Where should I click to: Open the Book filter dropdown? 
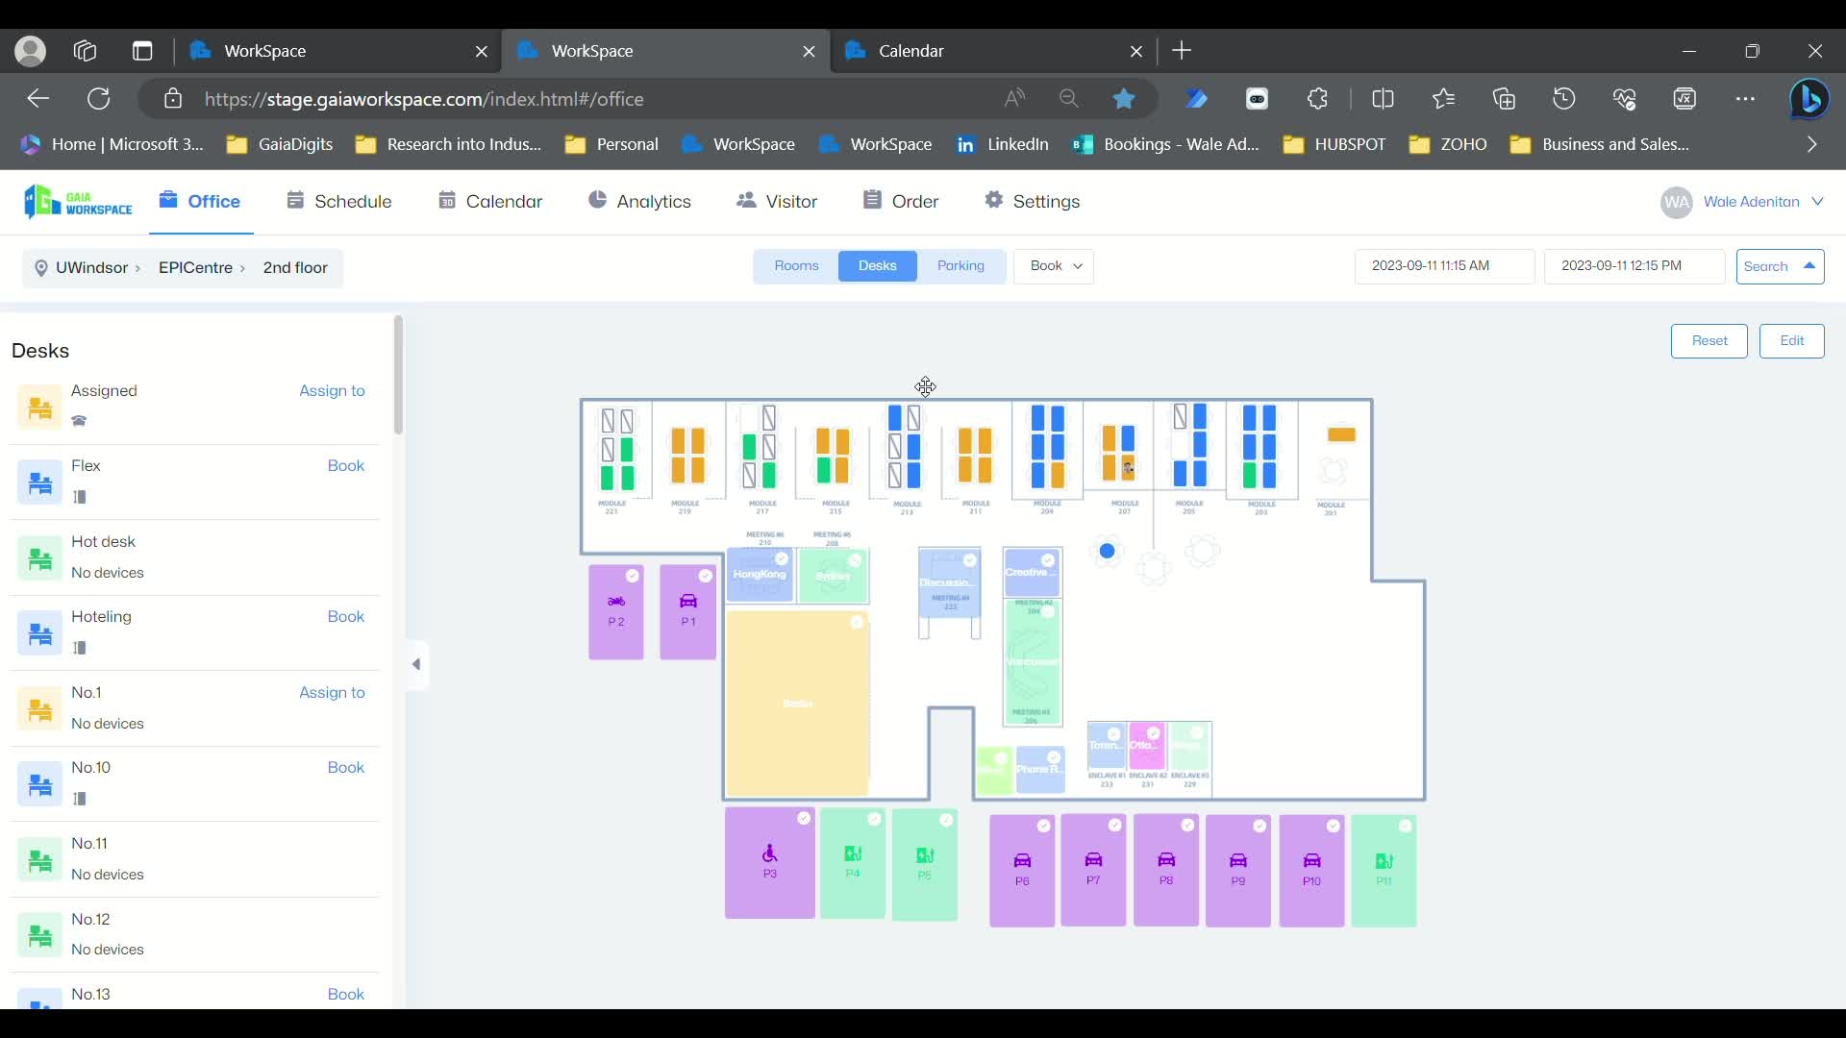pyautogui.click(x=1054, y=266)
